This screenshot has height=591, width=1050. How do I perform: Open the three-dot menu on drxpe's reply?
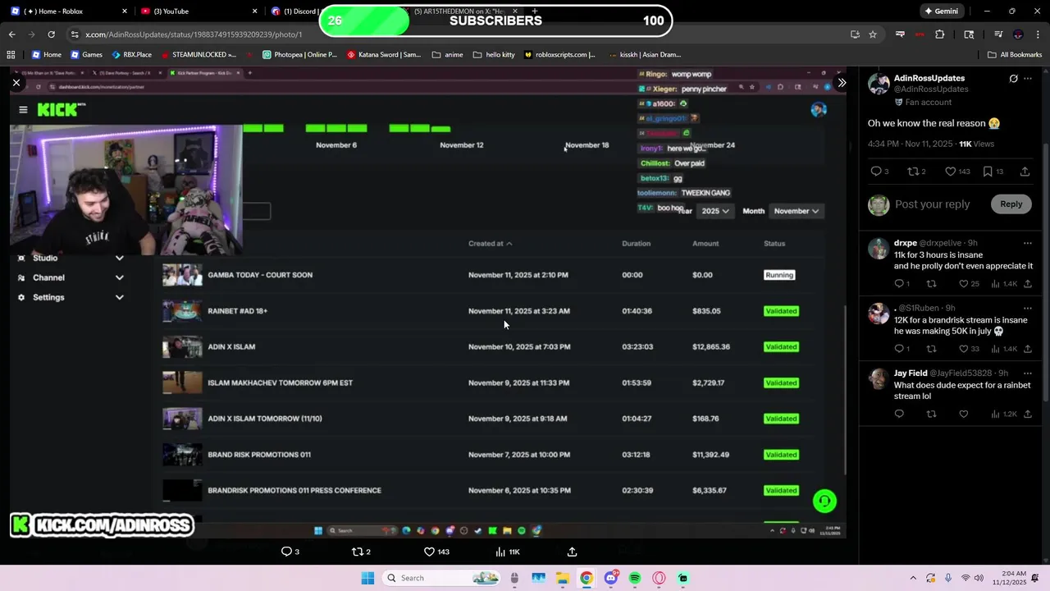point(1027,243)
